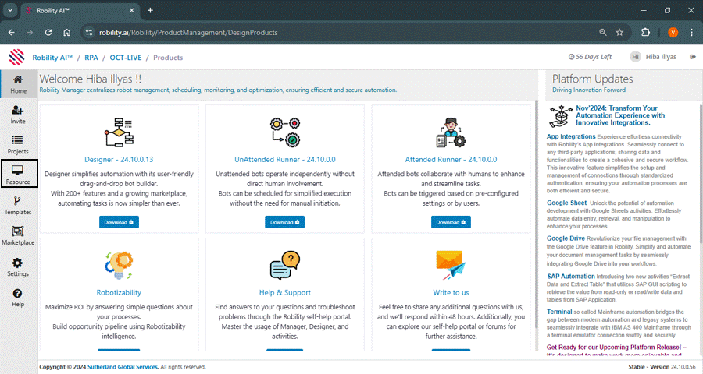This screenshot has width=703, height=374.
Task: Open the Attended Runner - 24.10.0.0 title
Action: [451, 159]
